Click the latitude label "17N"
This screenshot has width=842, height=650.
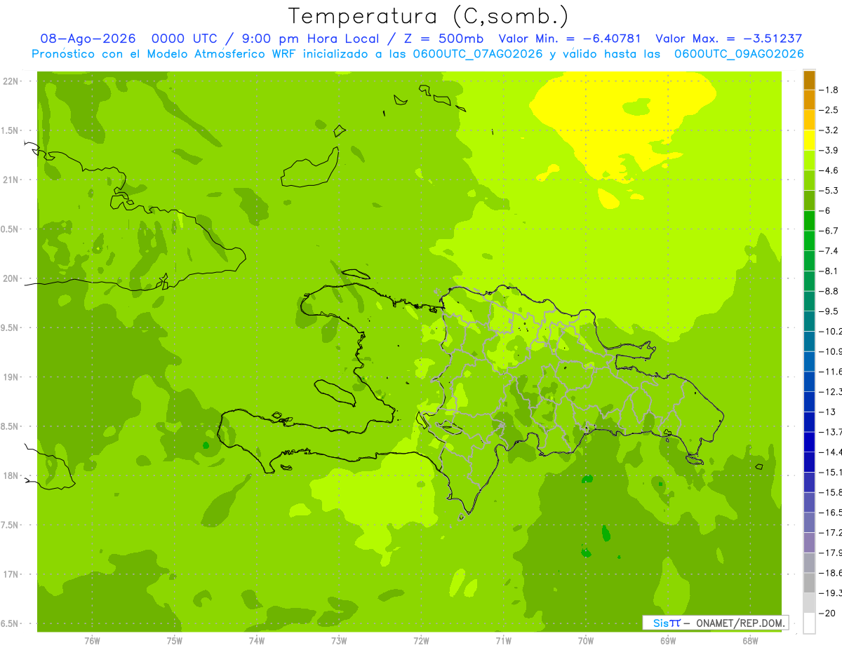(x=11, y=575)
